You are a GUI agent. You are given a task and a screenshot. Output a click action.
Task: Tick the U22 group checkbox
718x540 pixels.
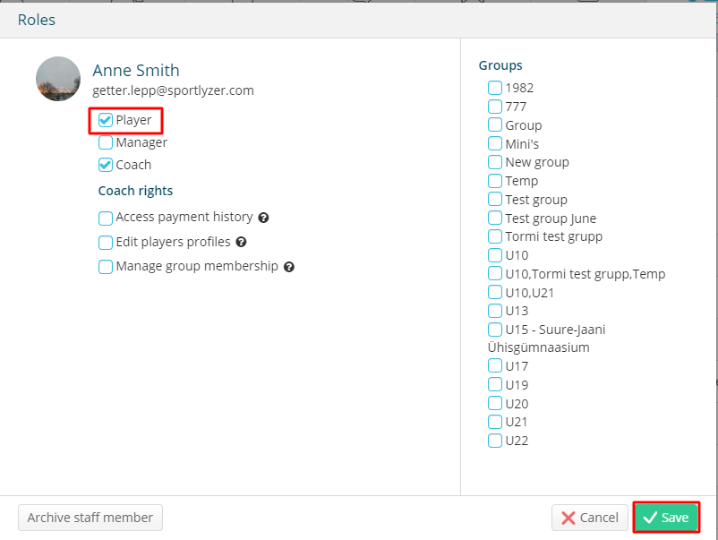495,441
